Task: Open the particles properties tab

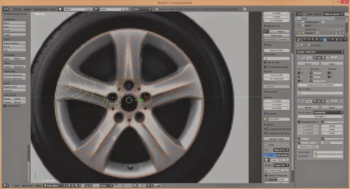Action: coord(341,39)
